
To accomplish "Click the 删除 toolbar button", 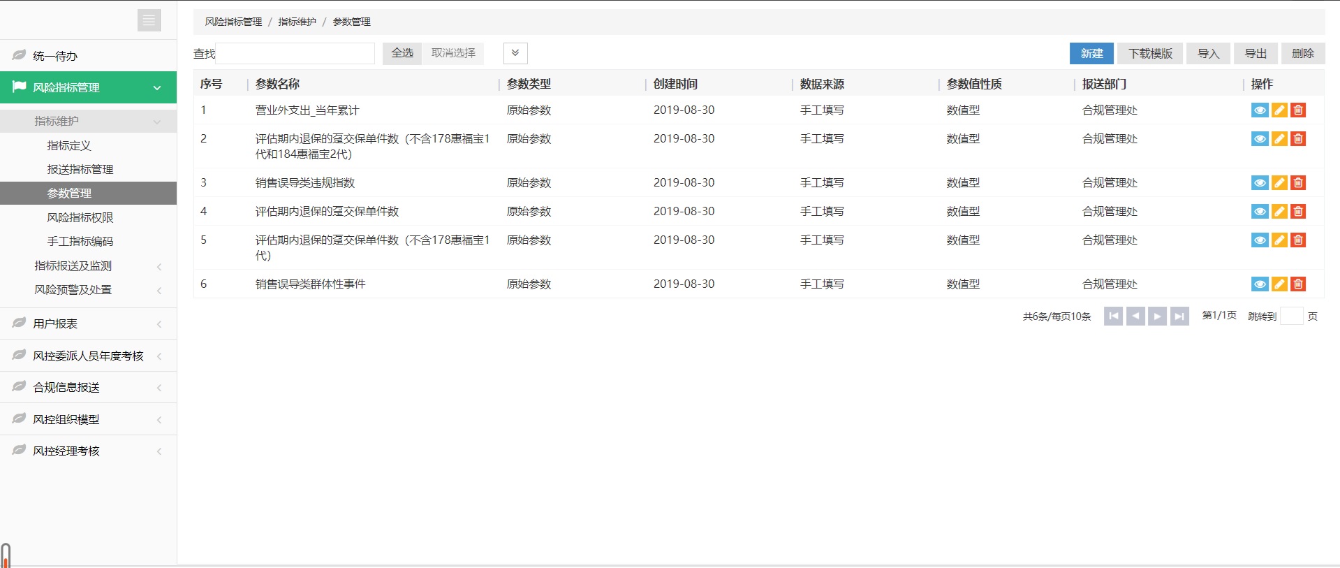I will pyautogui.click(x=1303, y=53).
